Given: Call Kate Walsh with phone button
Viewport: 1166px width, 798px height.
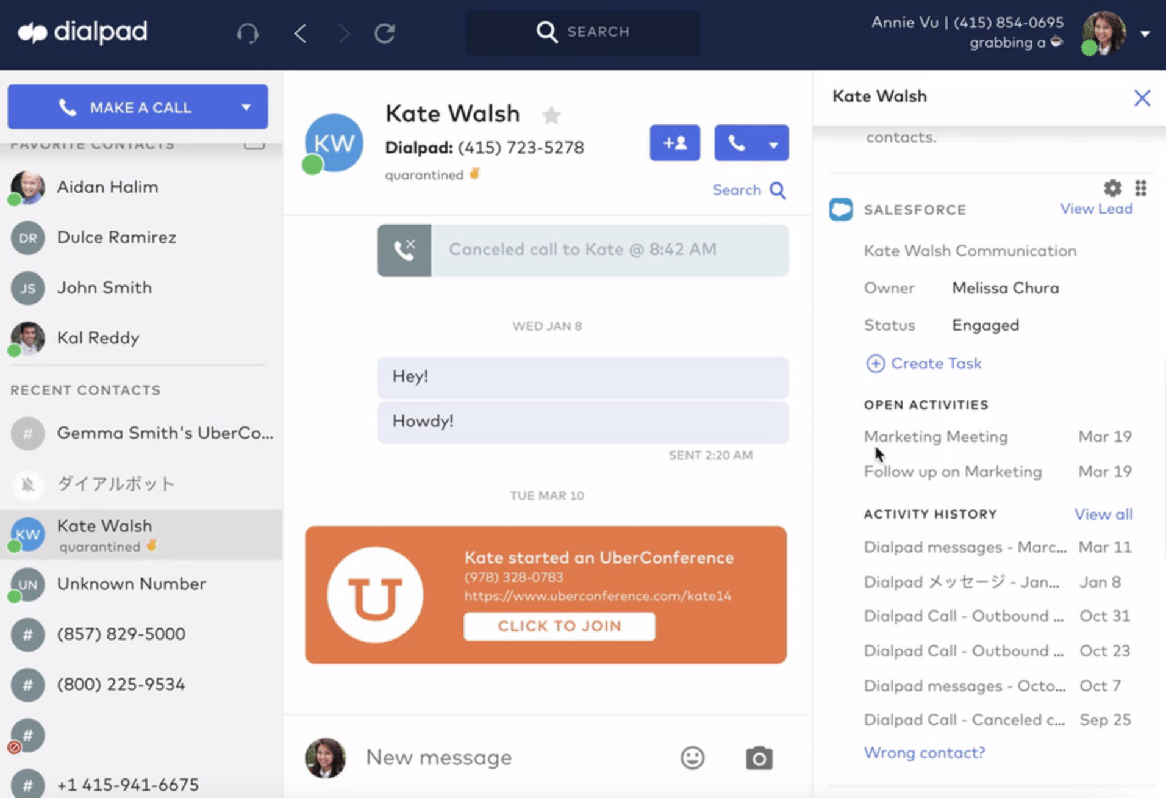Looking at the screenshot, I should [x=737, y=143].
